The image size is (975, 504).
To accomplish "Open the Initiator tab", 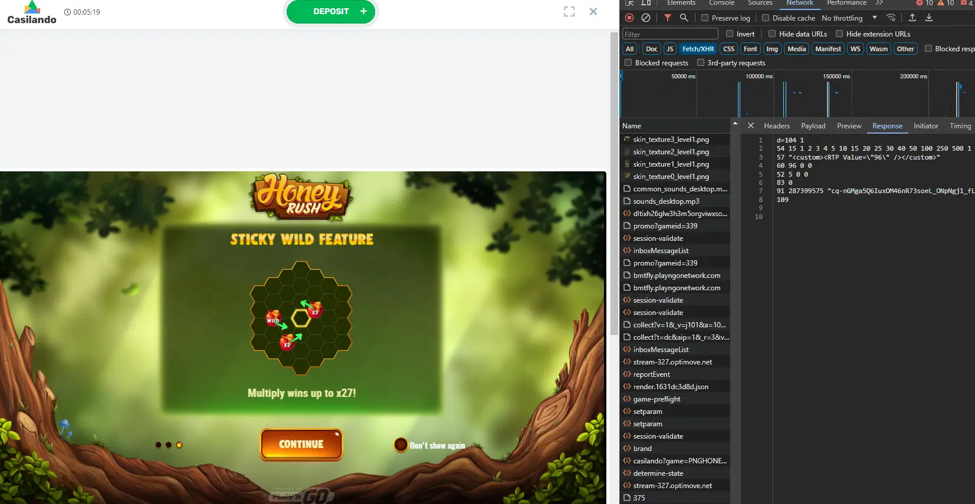I will tap(926, 125).
